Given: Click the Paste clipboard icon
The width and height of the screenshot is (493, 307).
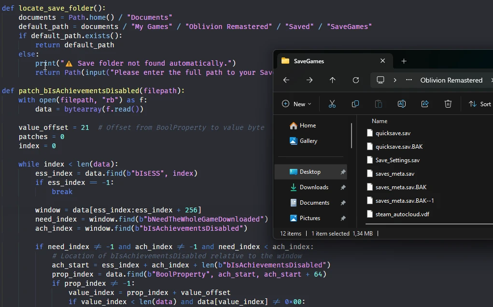Looking at the screenshot, I should [379, 104].
